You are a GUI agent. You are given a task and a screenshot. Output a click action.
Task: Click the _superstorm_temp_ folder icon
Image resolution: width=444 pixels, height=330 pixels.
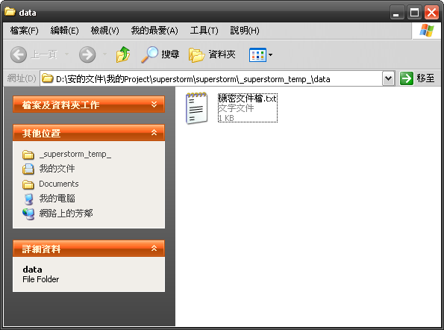(x=28, y=155)
